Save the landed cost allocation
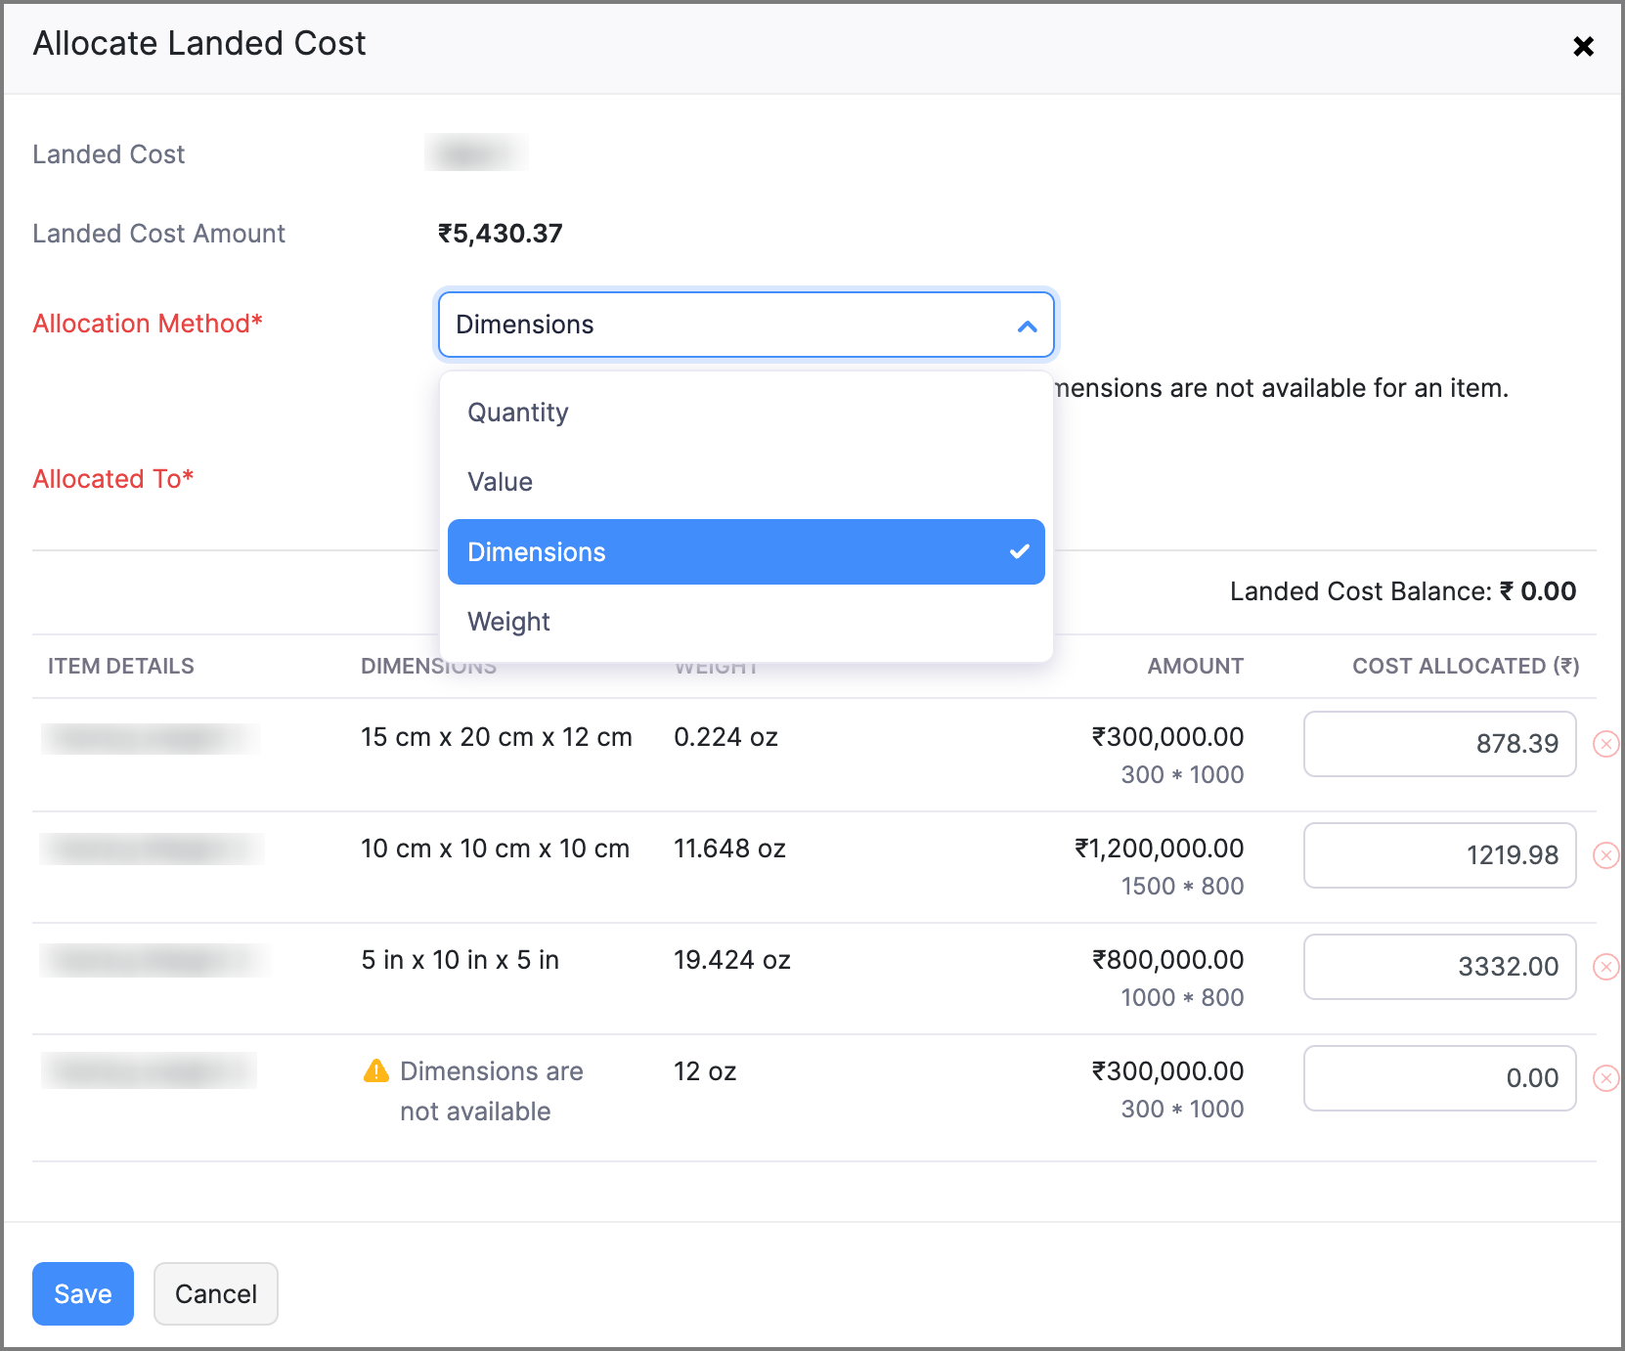The width and height of the screenshot is (1625, 1351). coord(83,1293)
